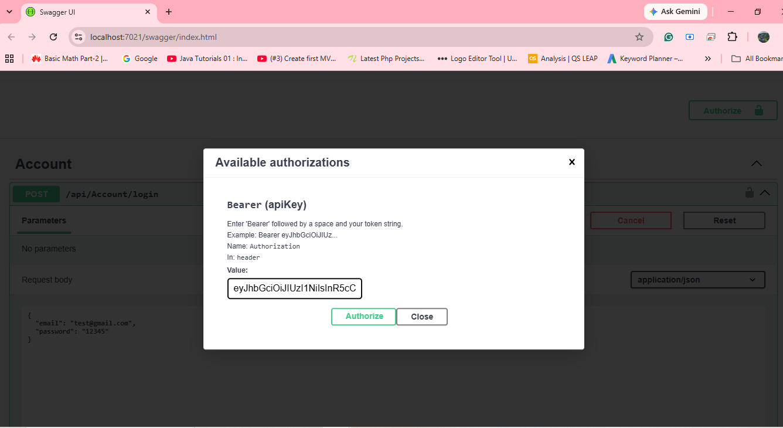783x428 pixels.
Task: Open a new browser tab
Action: [169, 12]
